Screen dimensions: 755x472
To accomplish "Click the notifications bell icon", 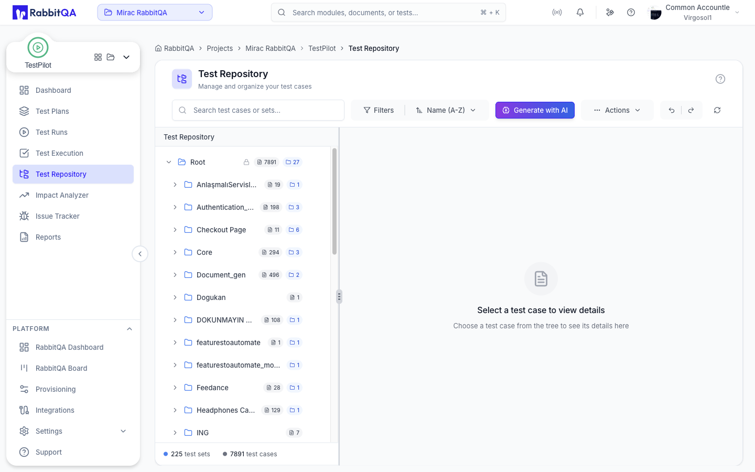I will point(580,13).
